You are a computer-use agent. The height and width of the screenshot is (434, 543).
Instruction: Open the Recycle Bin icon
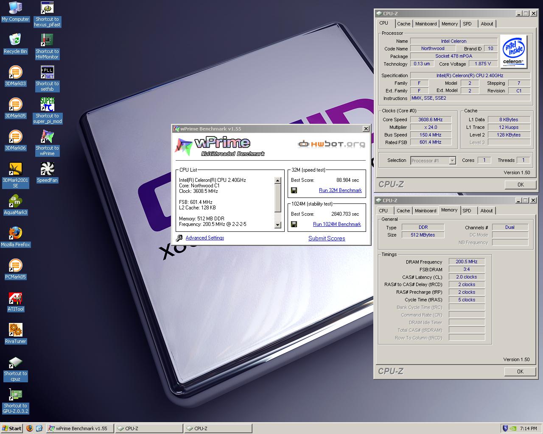(15, 44)
